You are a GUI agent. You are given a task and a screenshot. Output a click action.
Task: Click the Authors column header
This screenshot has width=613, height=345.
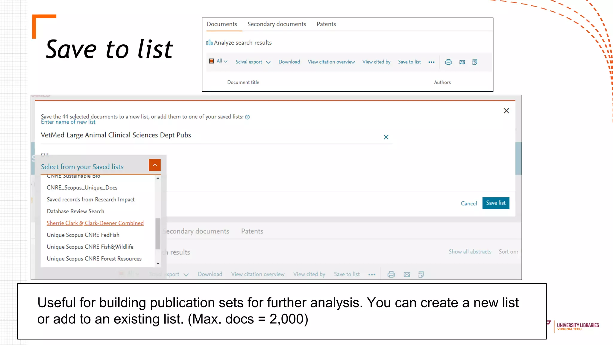coord(442,82)
